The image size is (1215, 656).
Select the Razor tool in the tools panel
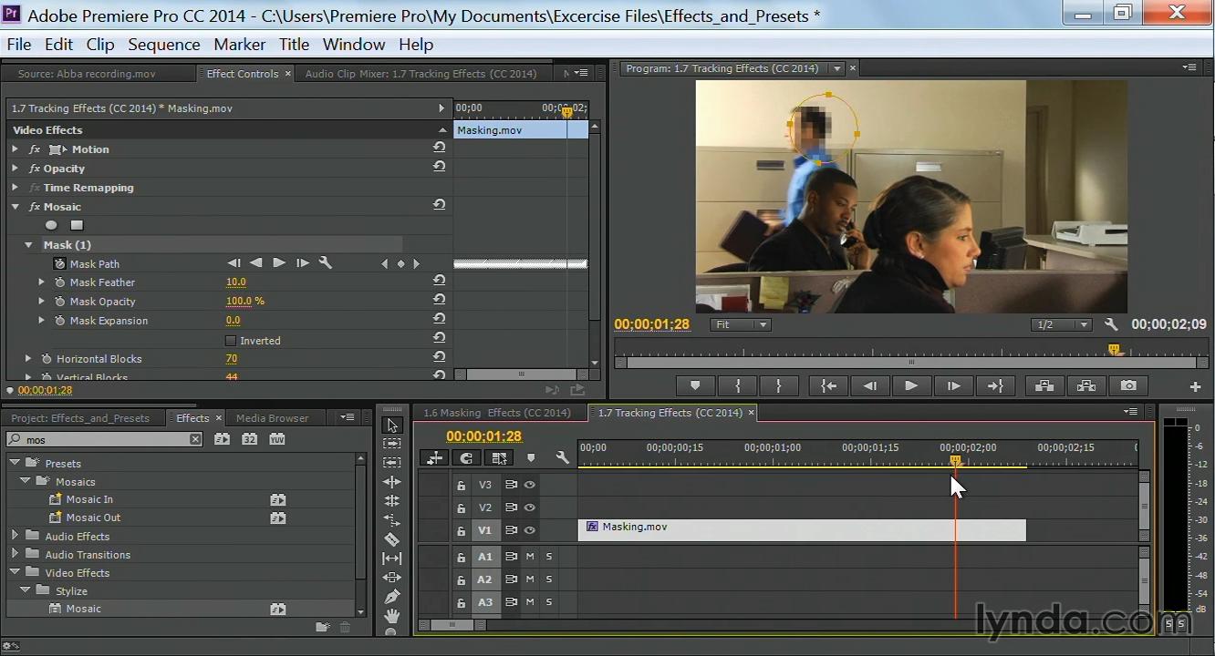392,539
